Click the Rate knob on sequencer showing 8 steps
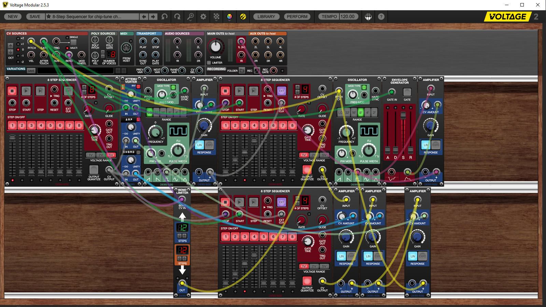 (88, 109)
